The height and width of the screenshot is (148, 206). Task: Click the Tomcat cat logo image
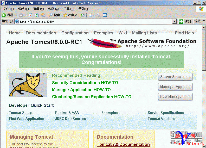[x=28, y=85]
